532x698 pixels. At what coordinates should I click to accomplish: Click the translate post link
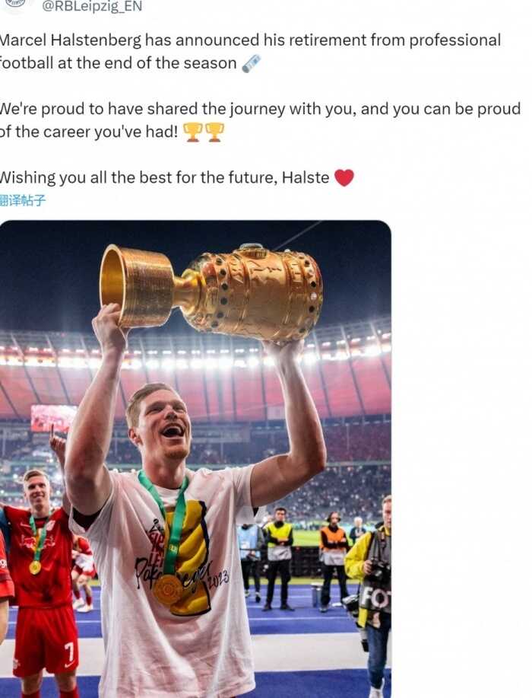point(23,200)
